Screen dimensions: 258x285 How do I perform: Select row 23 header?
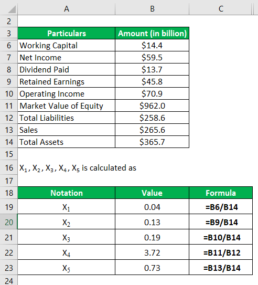pos(9,268)
